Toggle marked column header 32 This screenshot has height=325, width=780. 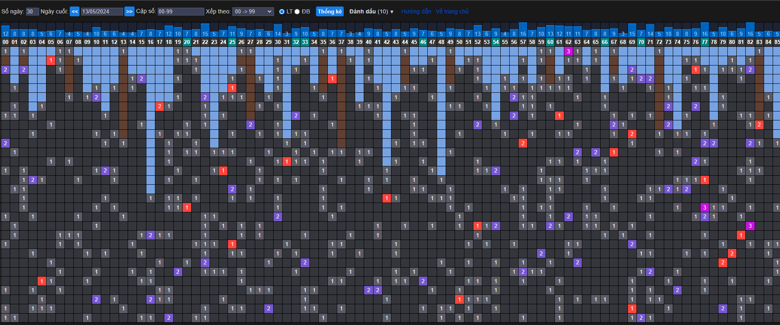click(x=296, y=42)
